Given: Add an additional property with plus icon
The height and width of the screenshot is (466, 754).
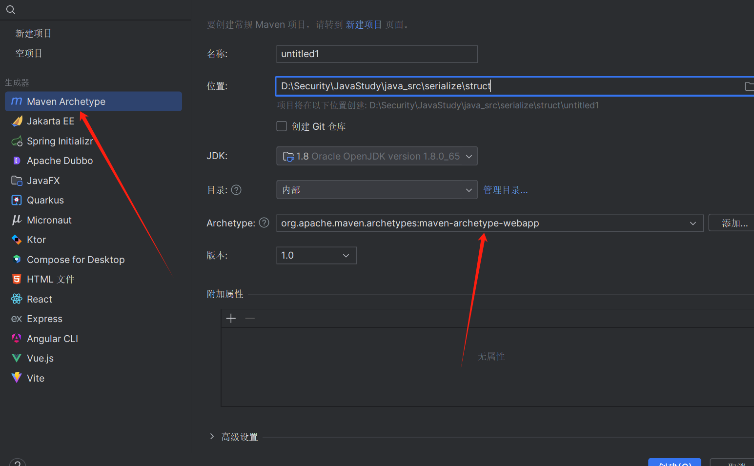Looking at the screenshot, I should pos(231,318).
